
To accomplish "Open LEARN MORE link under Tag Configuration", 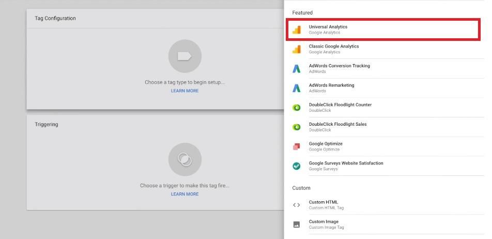I will (185, 91).
